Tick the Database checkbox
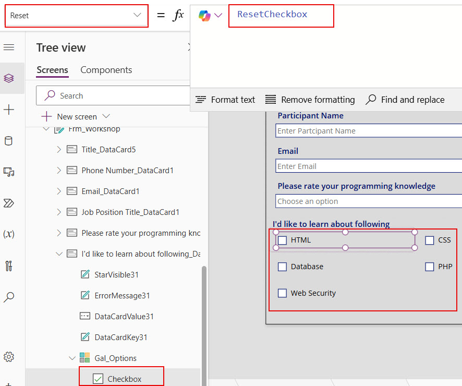The width and height of the screenshot is (462, 386). tap(282, 267)
